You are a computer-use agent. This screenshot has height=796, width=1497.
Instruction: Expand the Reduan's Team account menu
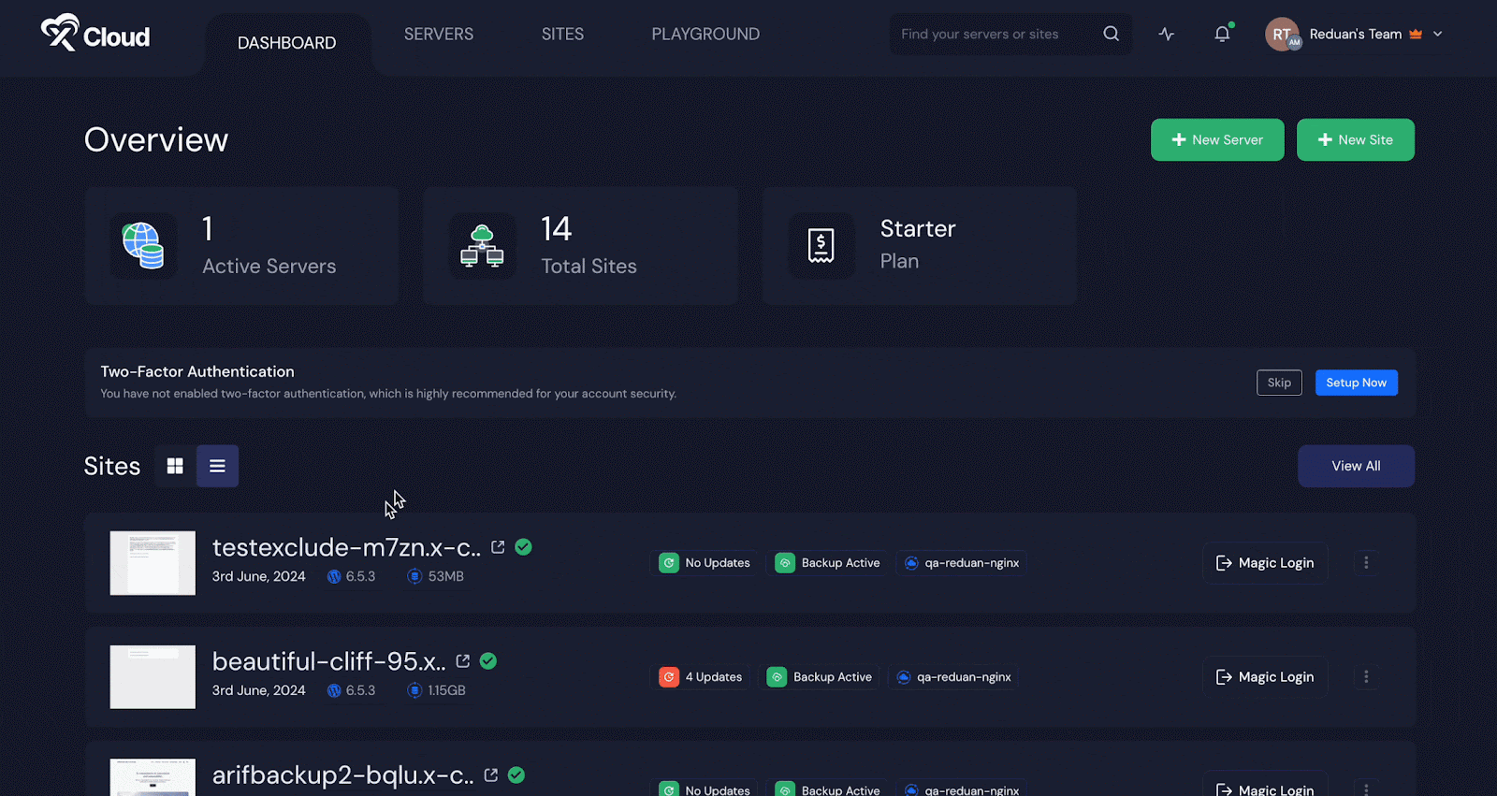point(1437,34)
